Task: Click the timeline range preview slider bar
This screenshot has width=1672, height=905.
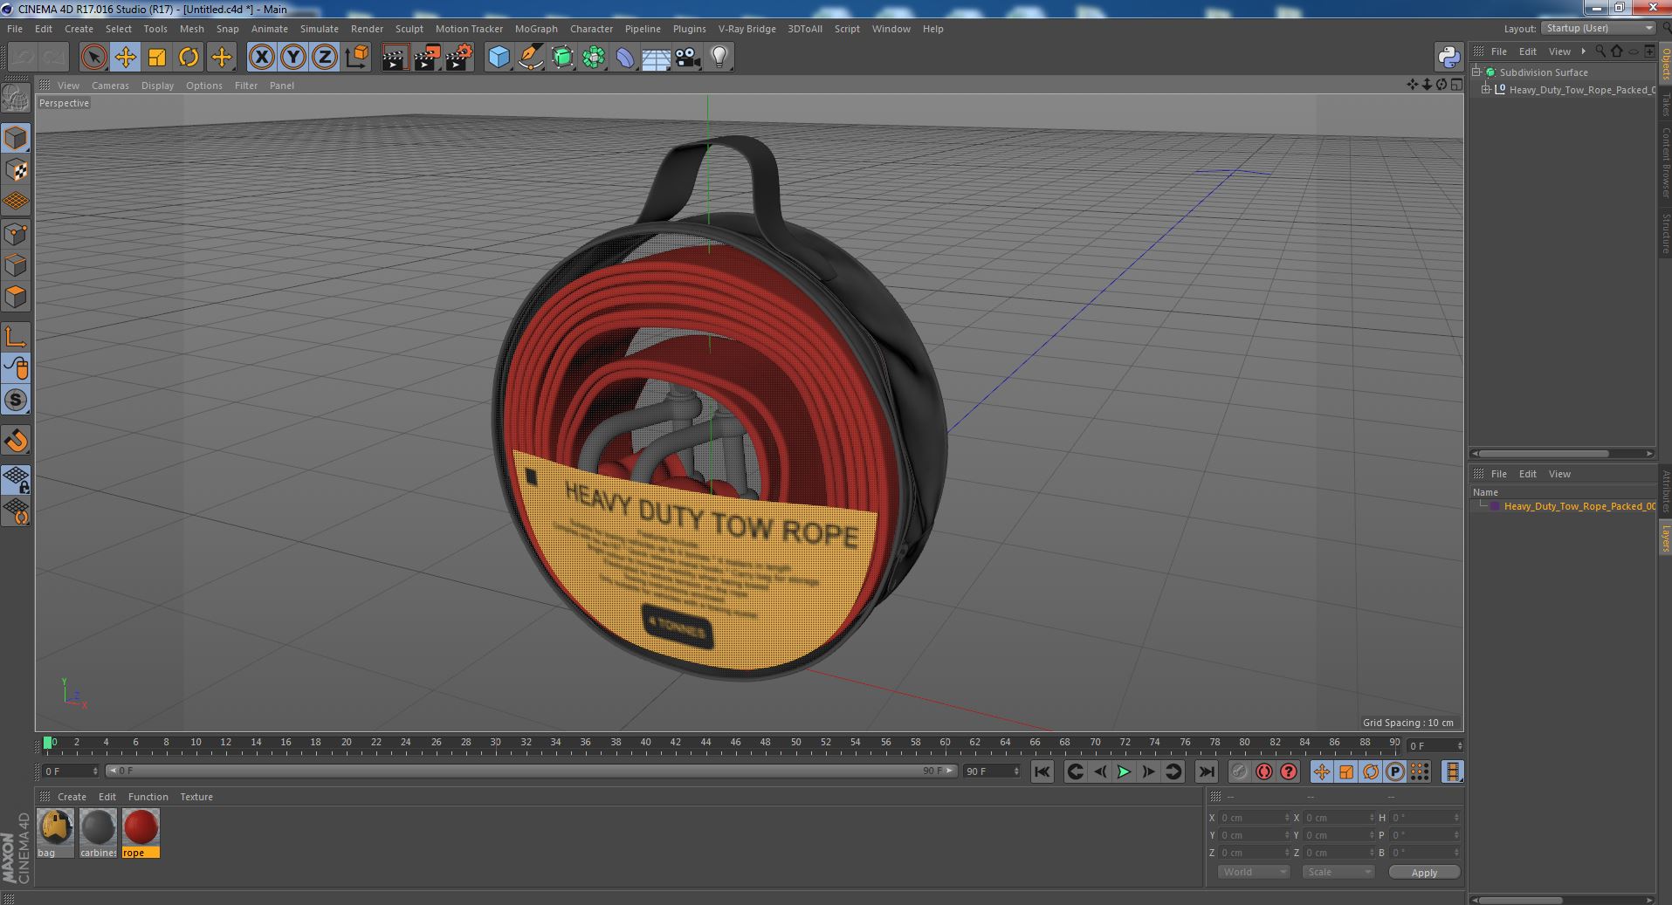Action: 531,771
